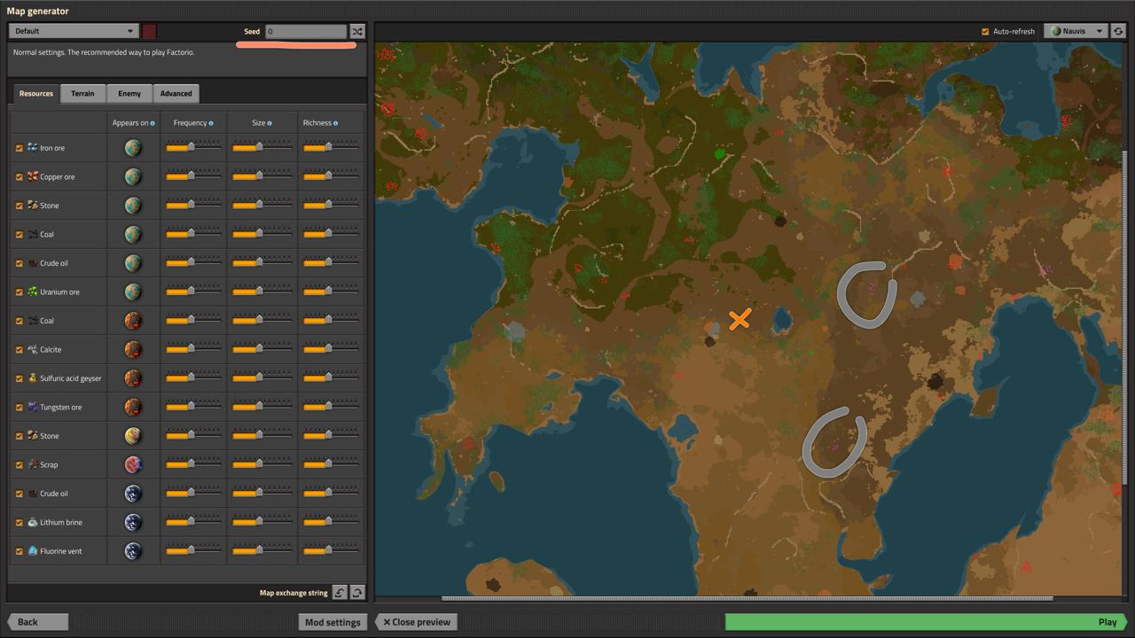Click Vulcanus planet icon in Calcite row
The width and height of the screenshot is (1135, 638).
pyautogui.click(x=133, y=349)
